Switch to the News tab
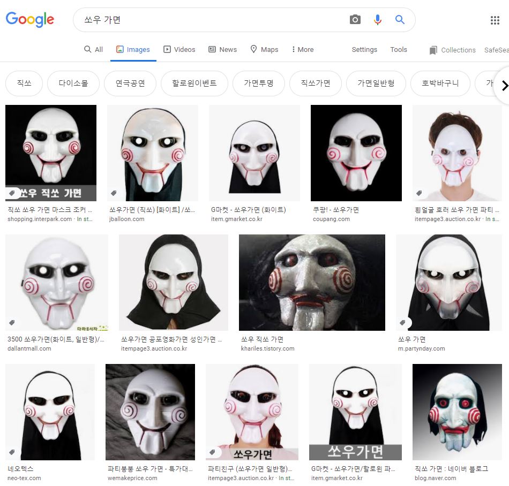Screen dimensions: 509x486 click(x=223, y=50)
